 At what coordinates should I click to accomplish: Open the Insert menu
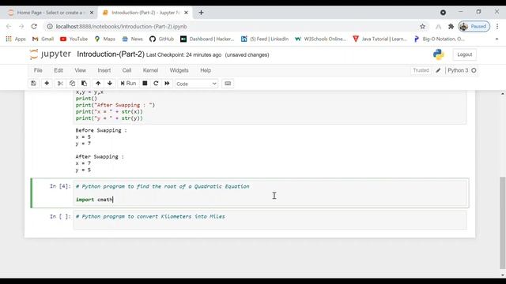point(104,70)
